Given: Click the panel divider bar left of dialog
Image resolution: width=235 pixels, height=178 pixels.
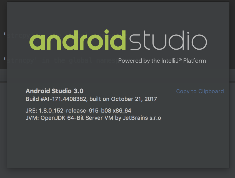Looking at the screenshot, I should point(4,75).
